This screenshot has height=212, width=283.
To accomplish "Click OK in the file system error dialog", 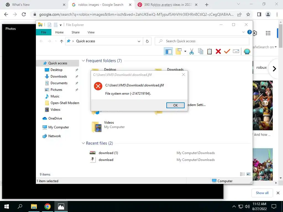I will click(x=175, y=105).
